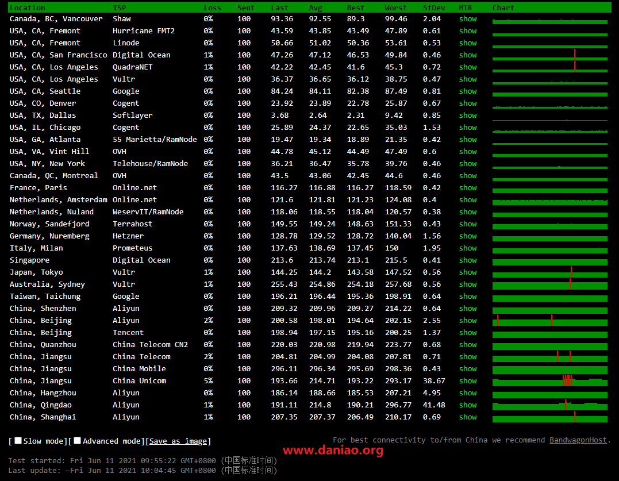This screenshot has width=619, height=481.
Task: Select the StDev value 38.67
Action: pos(434,381)
